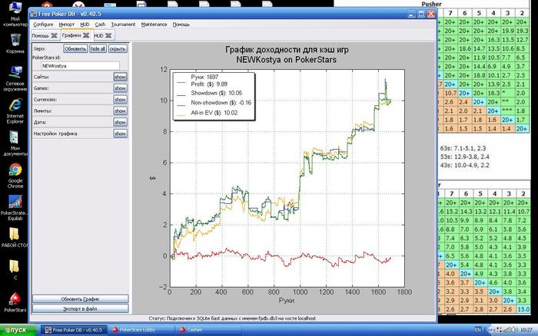Image resolution: width=538 pixels, height=336 pixels.
Task: Close the Графики tab with its X icon
Action: [86, 35]
